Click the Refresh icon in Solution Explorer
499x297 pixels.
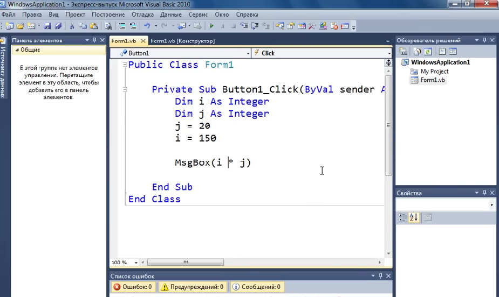point(428,52)
